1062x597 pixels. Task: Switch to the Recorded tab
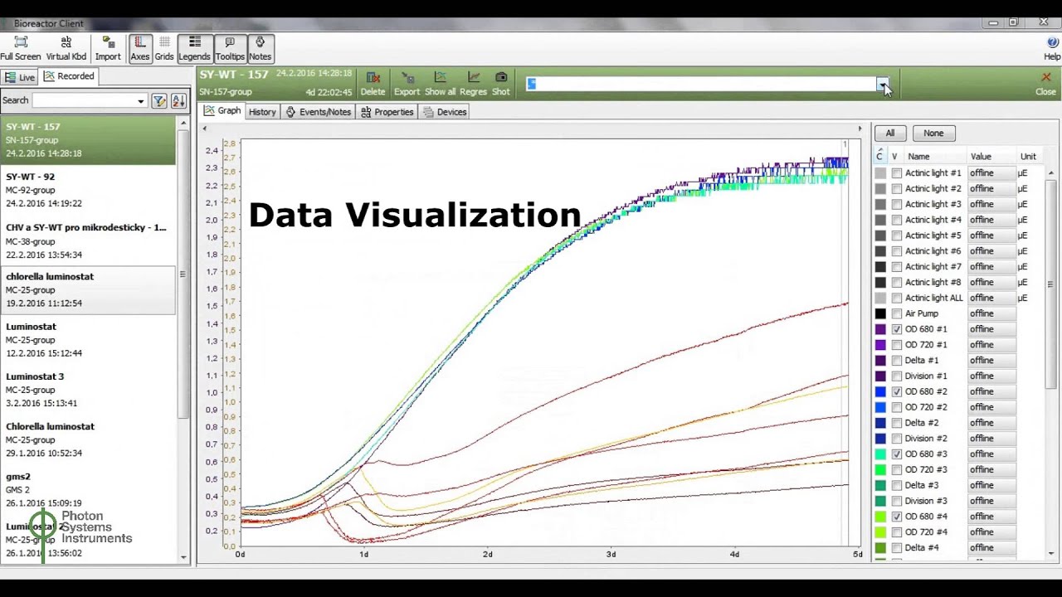pos(70,76)
